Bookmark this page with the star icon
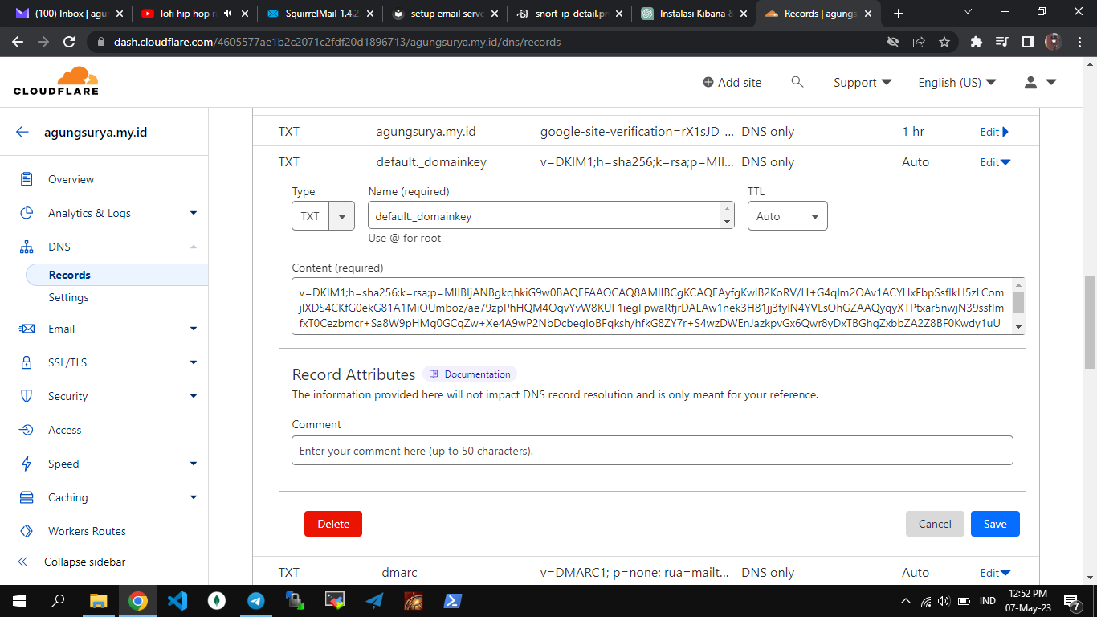The image size is (1097, 617). [944, 42]
